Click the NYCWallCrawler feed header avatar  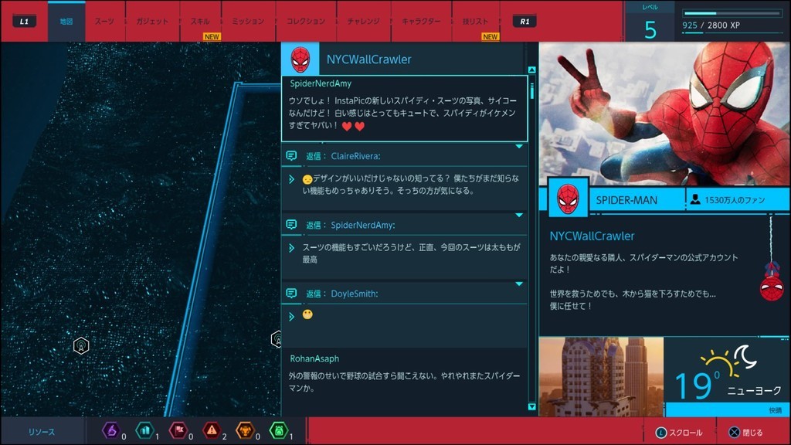[300, 59]
